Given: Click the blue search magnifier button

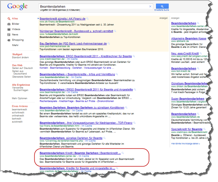Looking at the screenshot, I should (162, 6).
